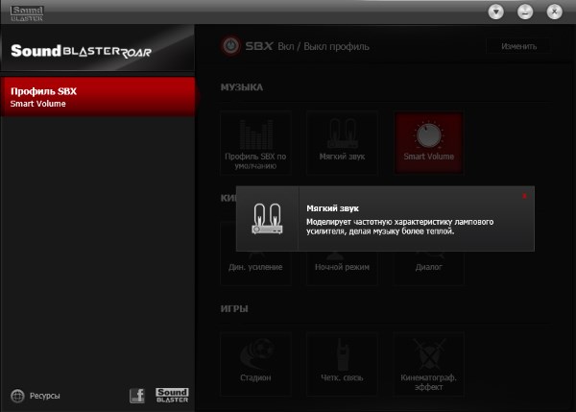Minimize the Sound Blaster window
576x412 pixels.
pos(525,12)
